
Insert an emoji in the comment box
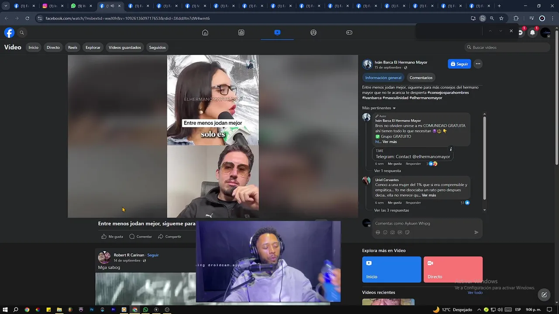point(385,232)
